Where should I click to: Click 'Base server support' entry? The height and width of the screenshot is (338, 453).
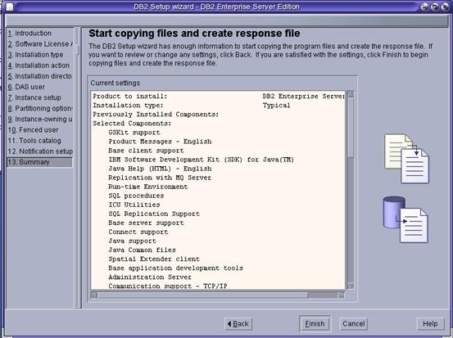(x=146, y=223)
